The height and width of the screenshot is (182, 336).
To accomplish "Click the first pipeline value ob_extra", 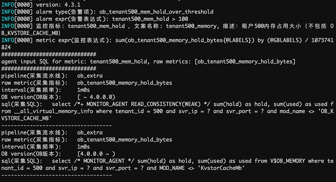I will click(x=90, y=76).
